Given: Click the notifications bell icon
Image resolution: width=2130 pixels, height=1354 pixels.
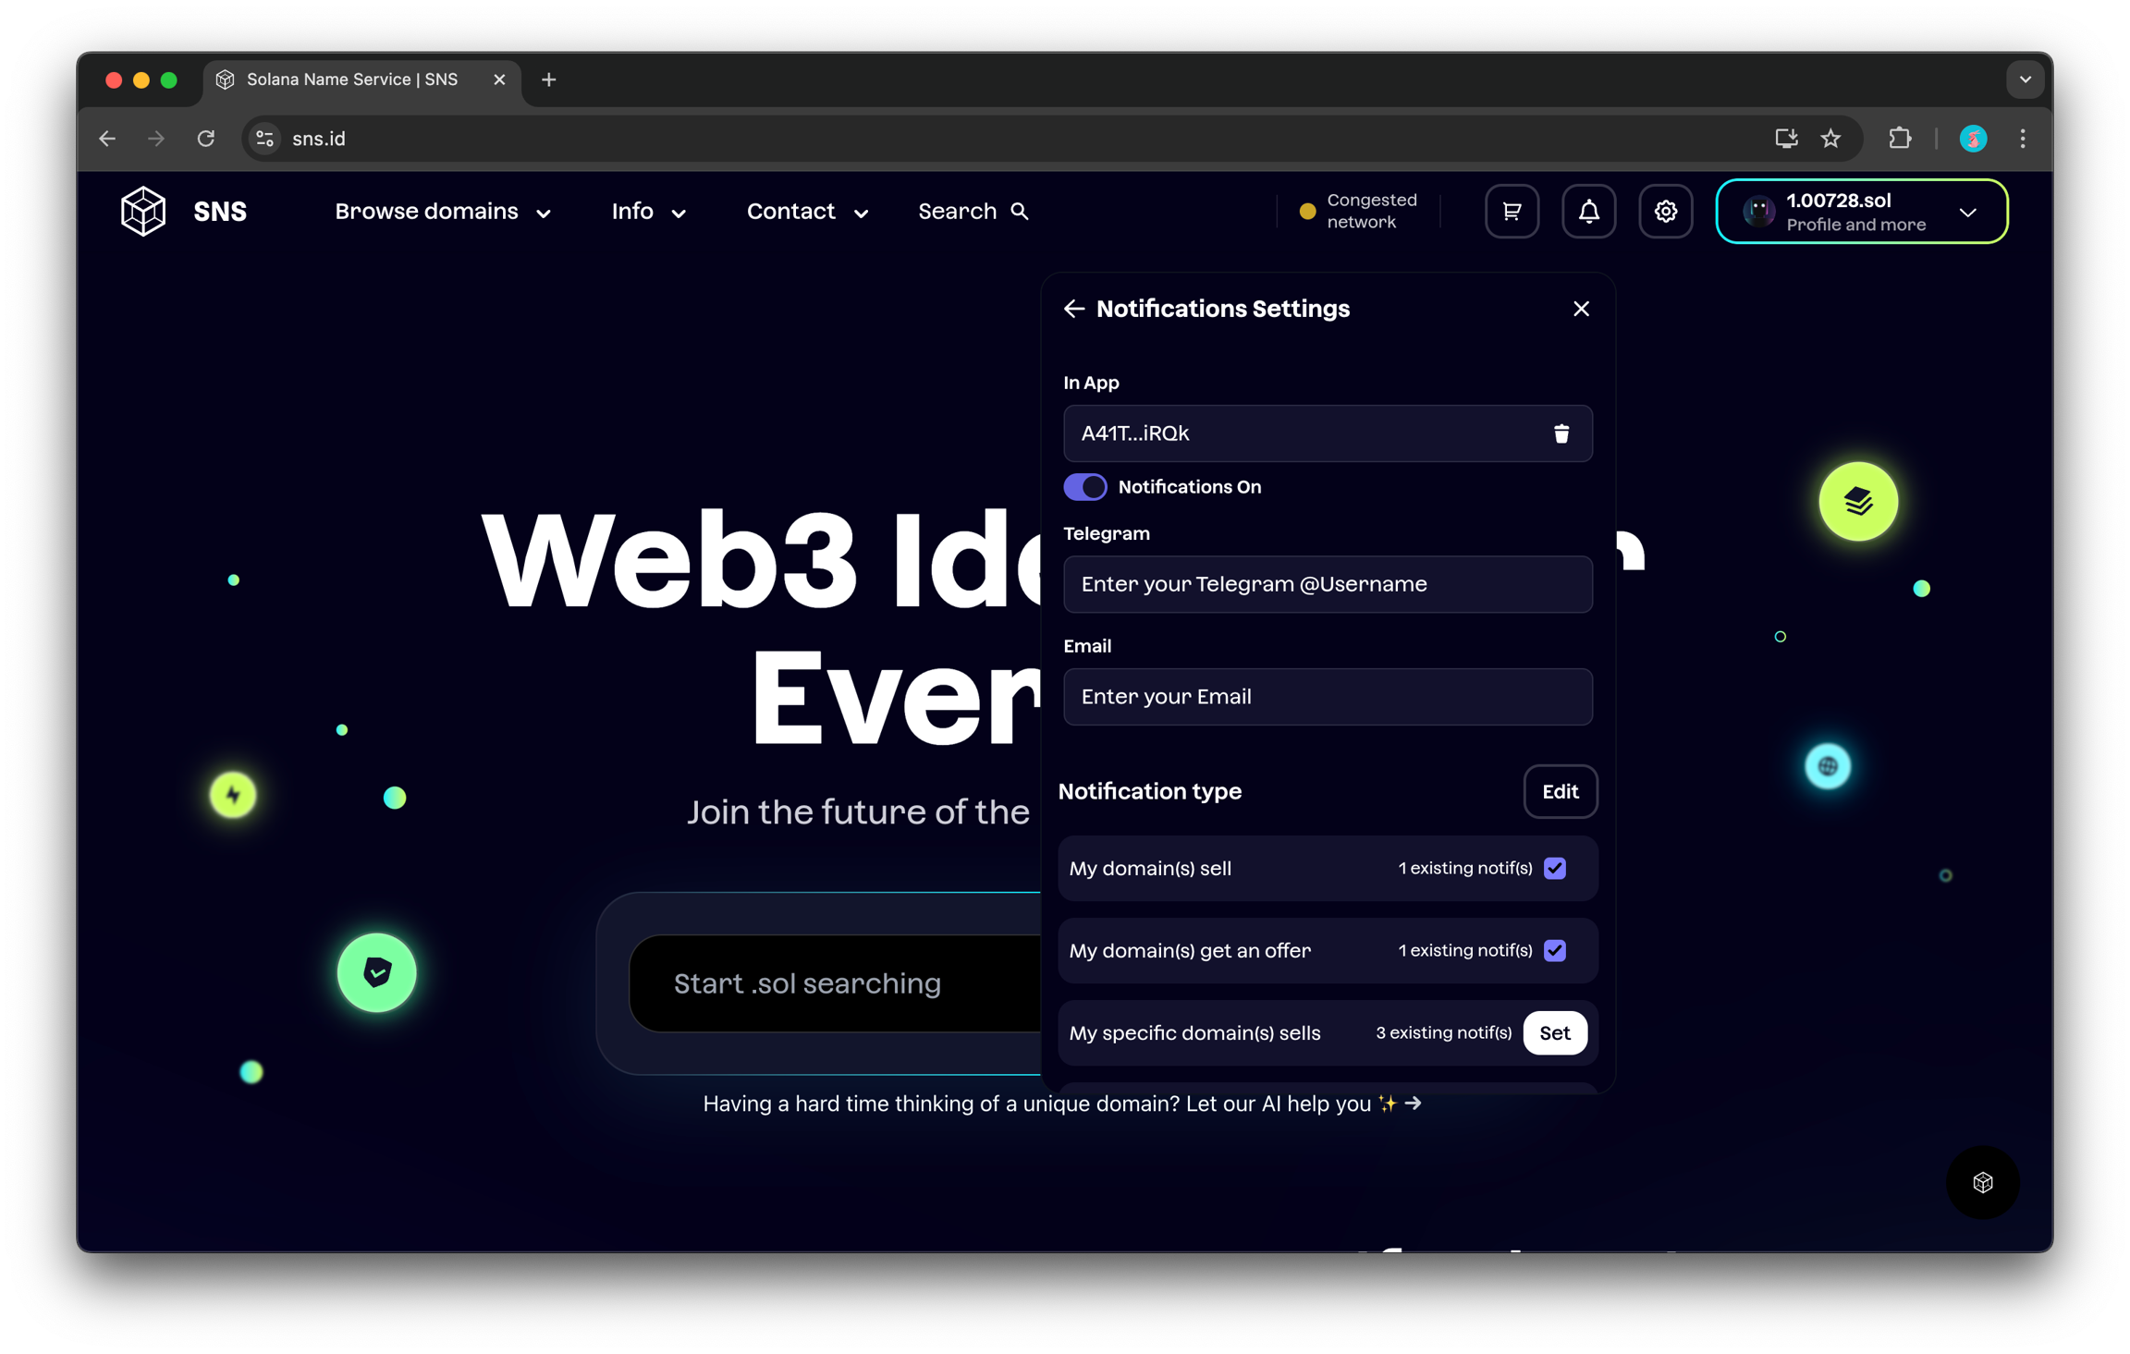Looking at the screenshot, I should tap(1588, 212).
